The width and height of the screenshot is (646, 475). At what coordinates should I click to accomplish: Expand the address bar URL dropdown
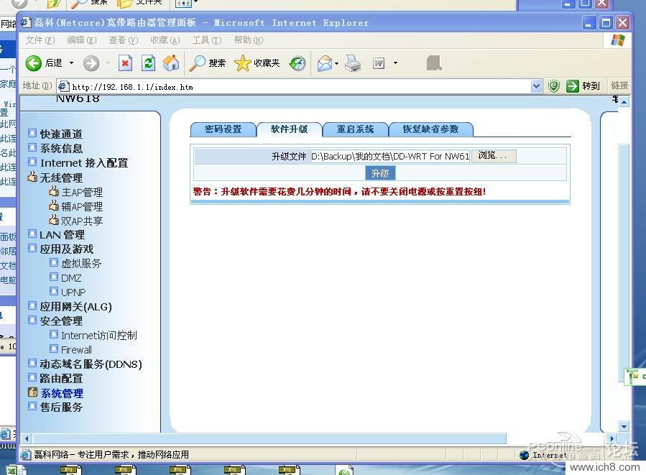pos(536,86)
